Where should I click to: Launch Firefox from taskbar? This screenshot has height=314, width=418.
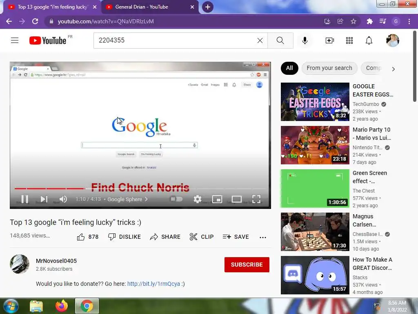[62, 306]
